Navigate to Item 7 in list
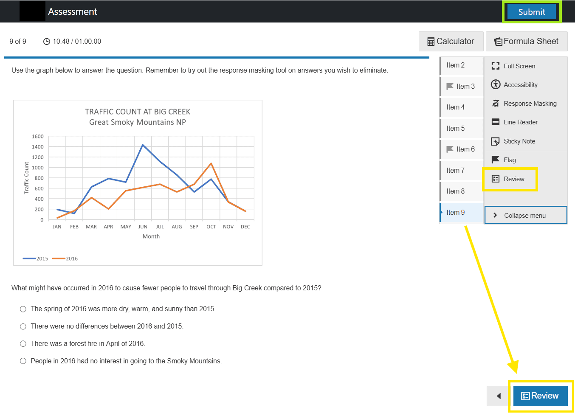Viewport: 575px width, 413px height. click(456, 170)
